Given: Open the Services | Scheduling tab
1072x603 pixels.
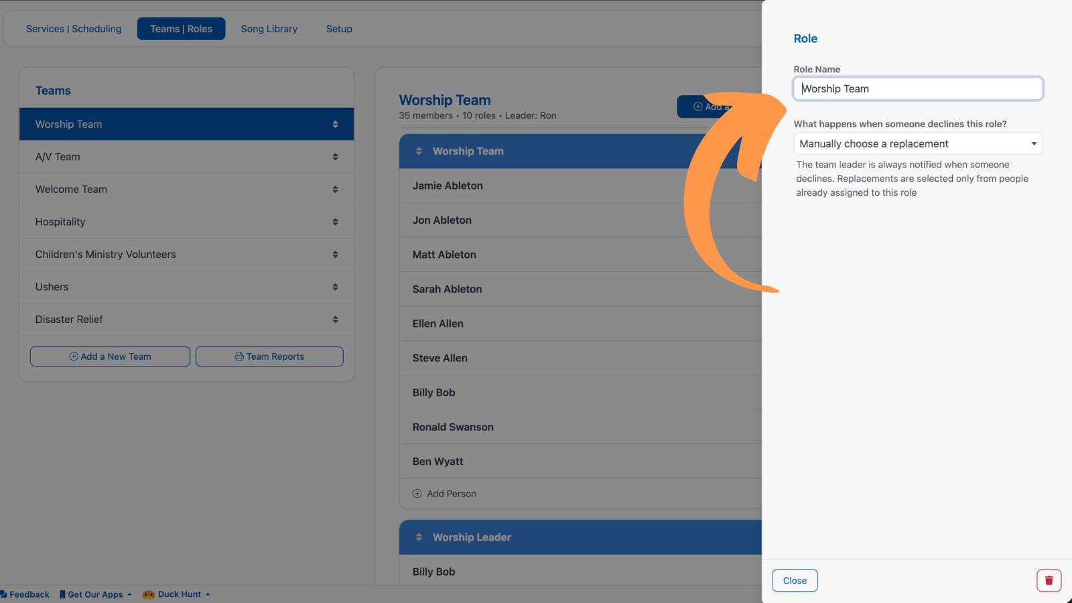Looking at the screenshot, I should [x=74, y=29].
